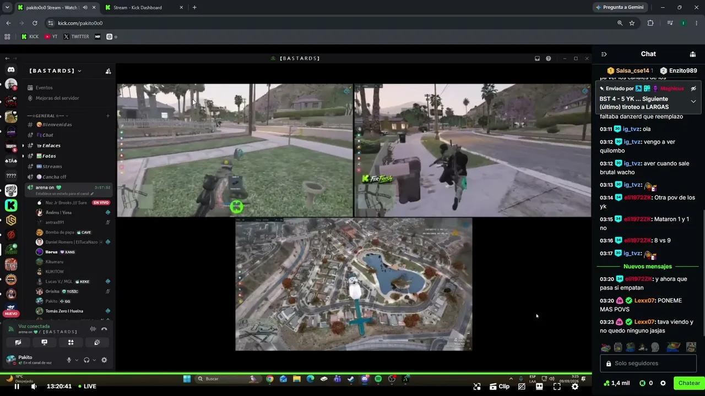This screenshot has height=396, width=705.
Task: Jump to LIVE in the stream player
Action: pyautogui.click(x=86, y=387)
